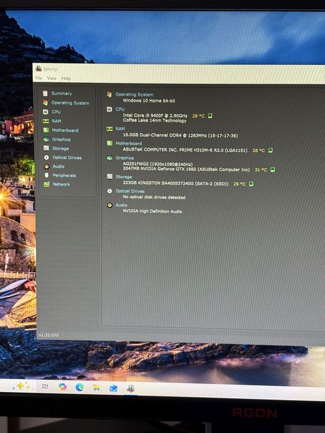The image size is (325, 433).
Task: Open the Storage heading link in summary
Action: (124, 177)
